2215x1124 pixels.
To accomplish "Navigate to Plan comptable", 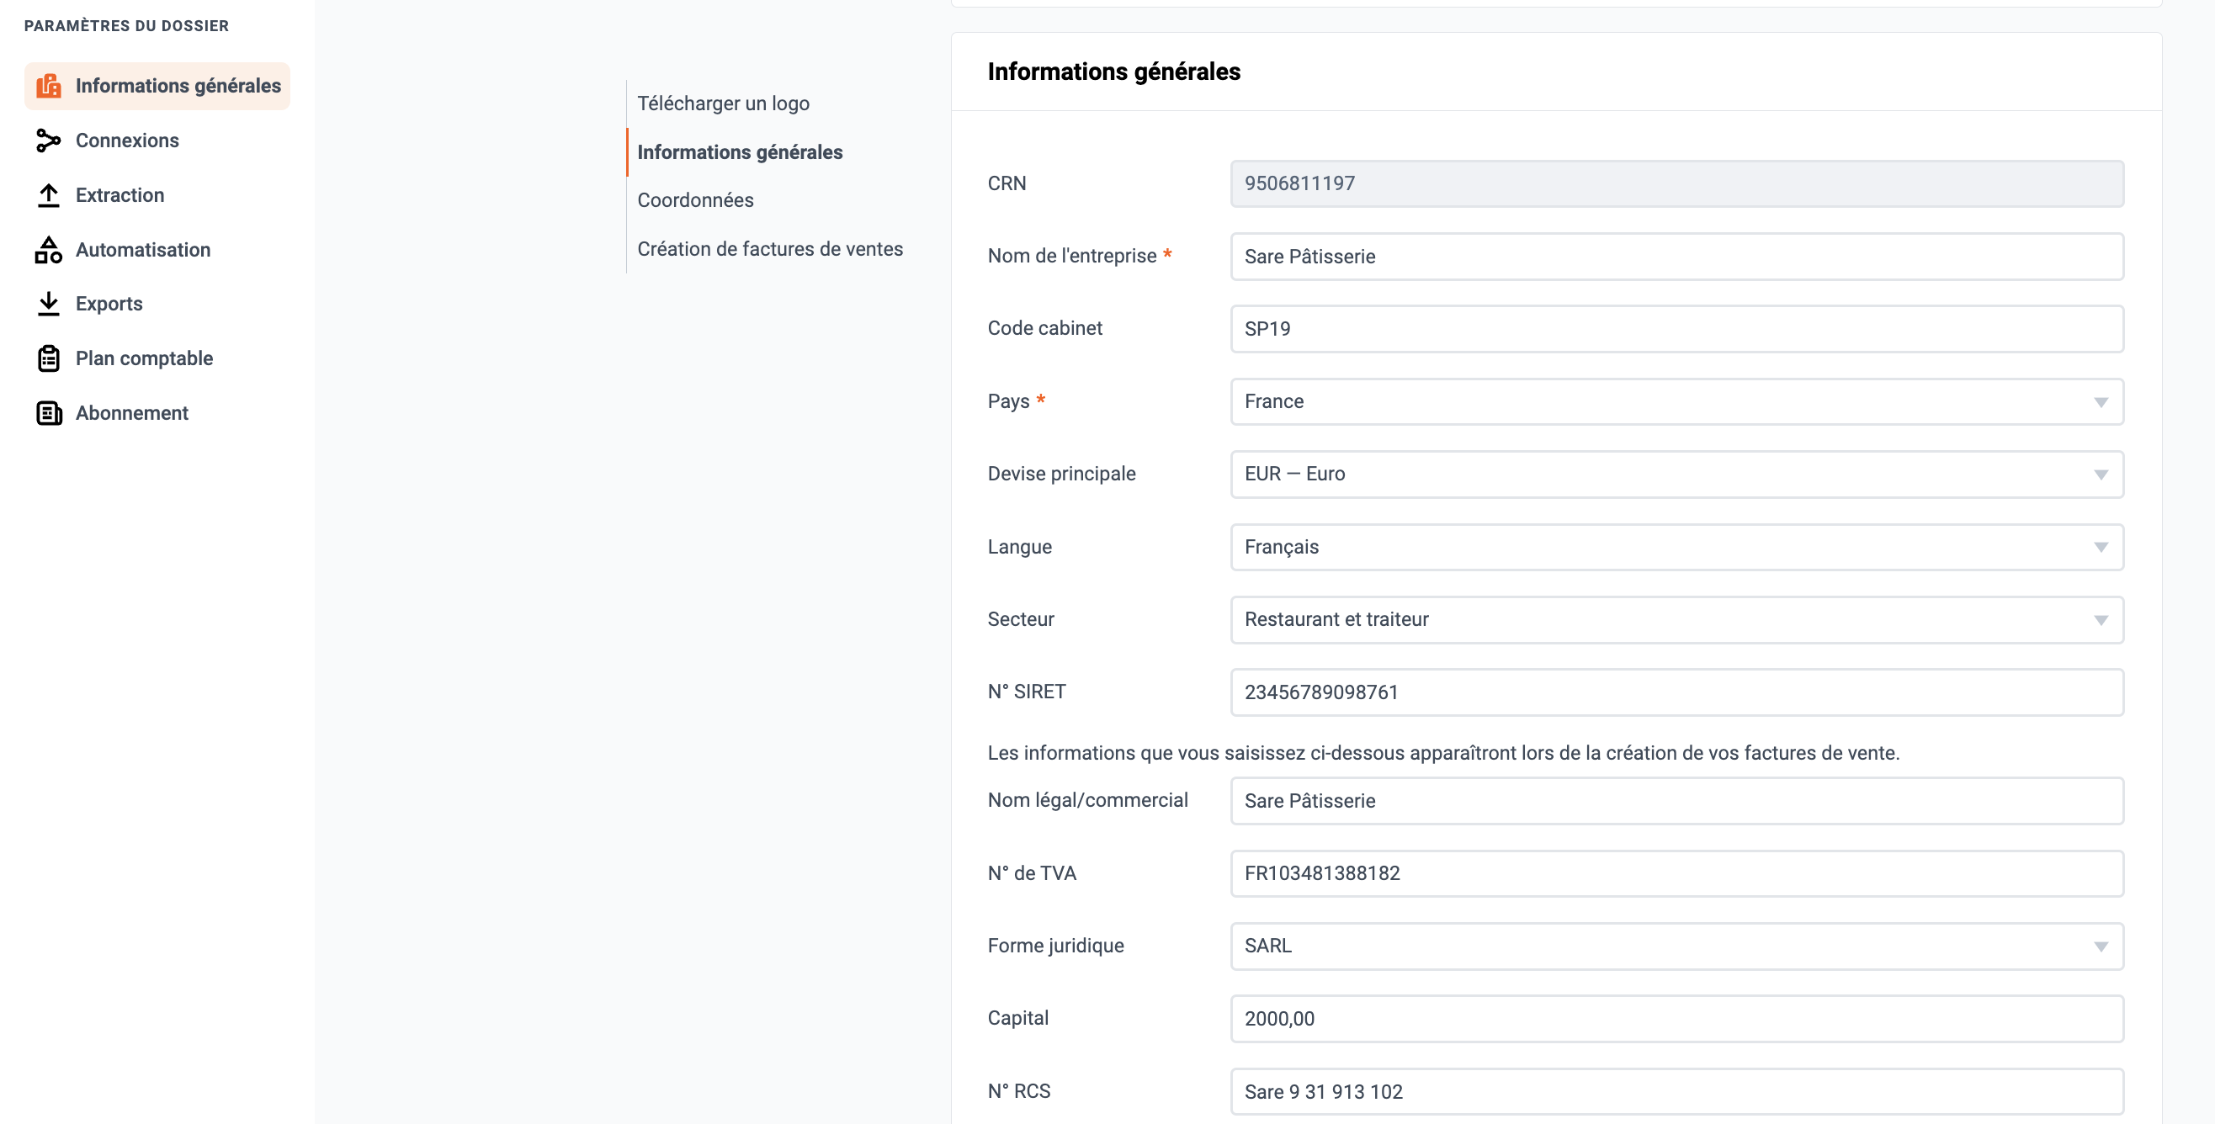I will 145,358.
